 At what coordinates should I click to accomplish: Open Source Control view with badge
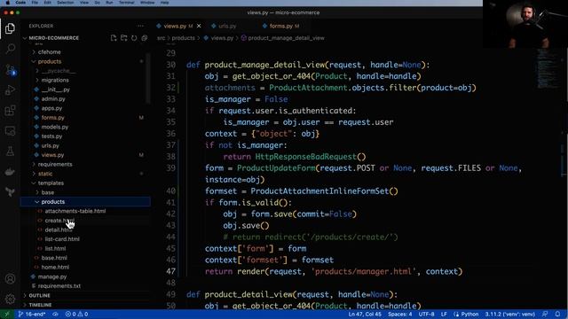(10, 69)
